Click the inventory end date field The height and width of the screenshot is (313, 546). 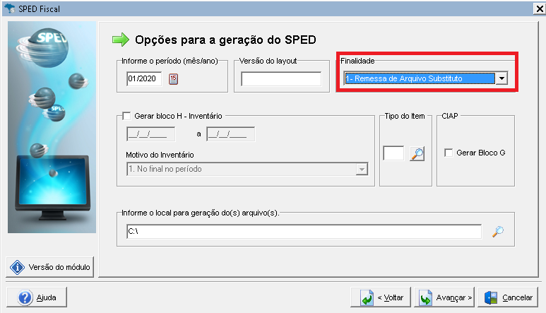(x=230, y=134)
